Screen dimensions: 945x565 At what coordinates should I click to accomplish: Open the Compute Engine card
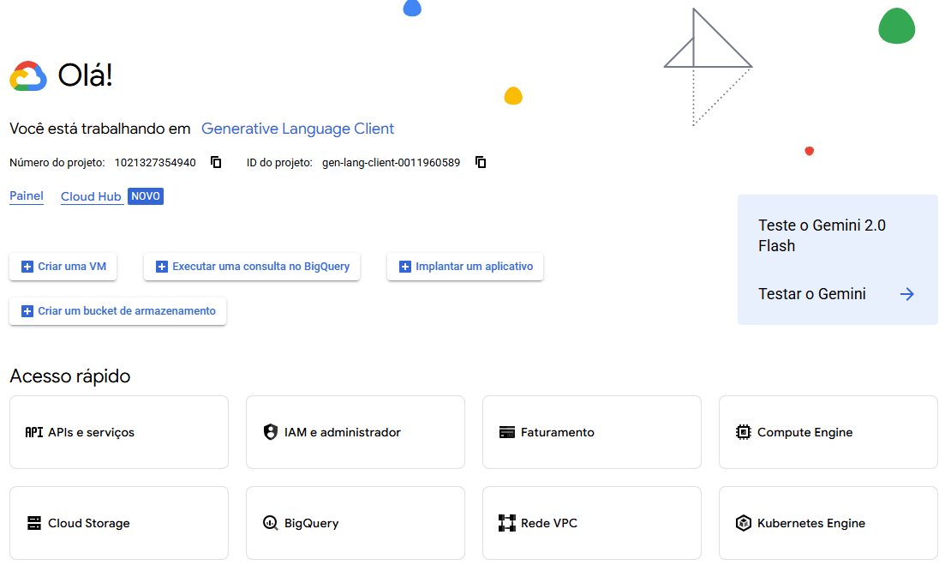pos(828,432)
